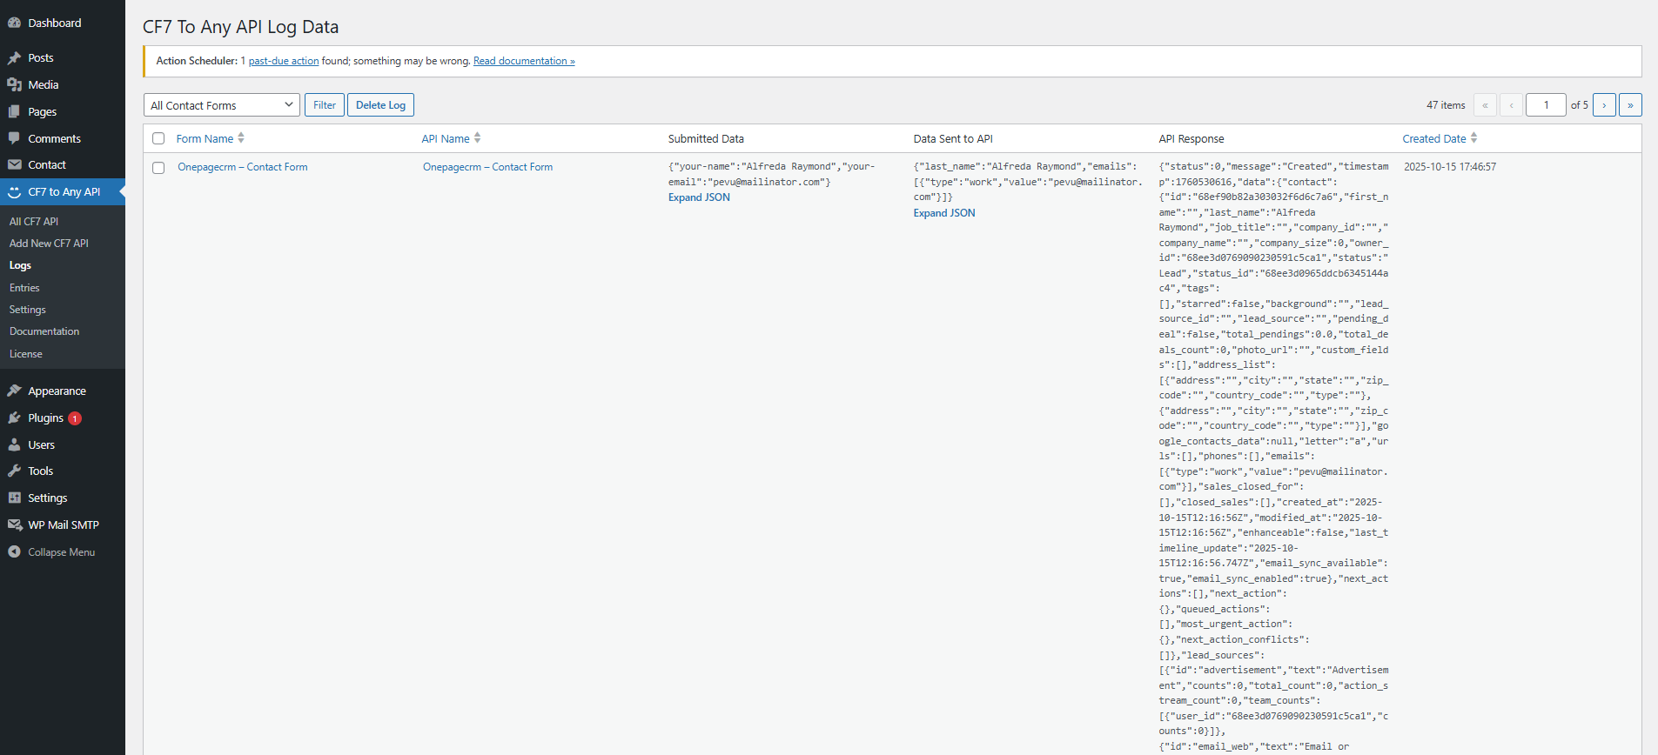
Task: Open the Add New CF7 API submenu
Action: [x=49, y=244]
